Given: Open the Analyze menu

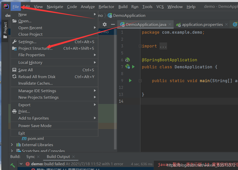Looking at the screenshot, I should pos(88,7).
